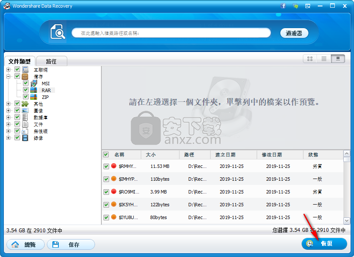
Task: Switch to list view
Action: [x=324, y=59]
